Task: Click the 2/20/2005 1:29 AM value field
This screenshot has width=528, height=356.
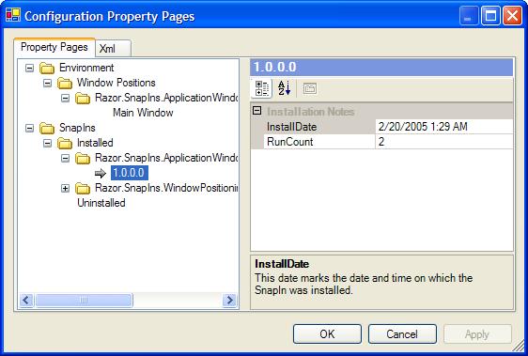Action: pyautogui.click(x=444, y=127)
